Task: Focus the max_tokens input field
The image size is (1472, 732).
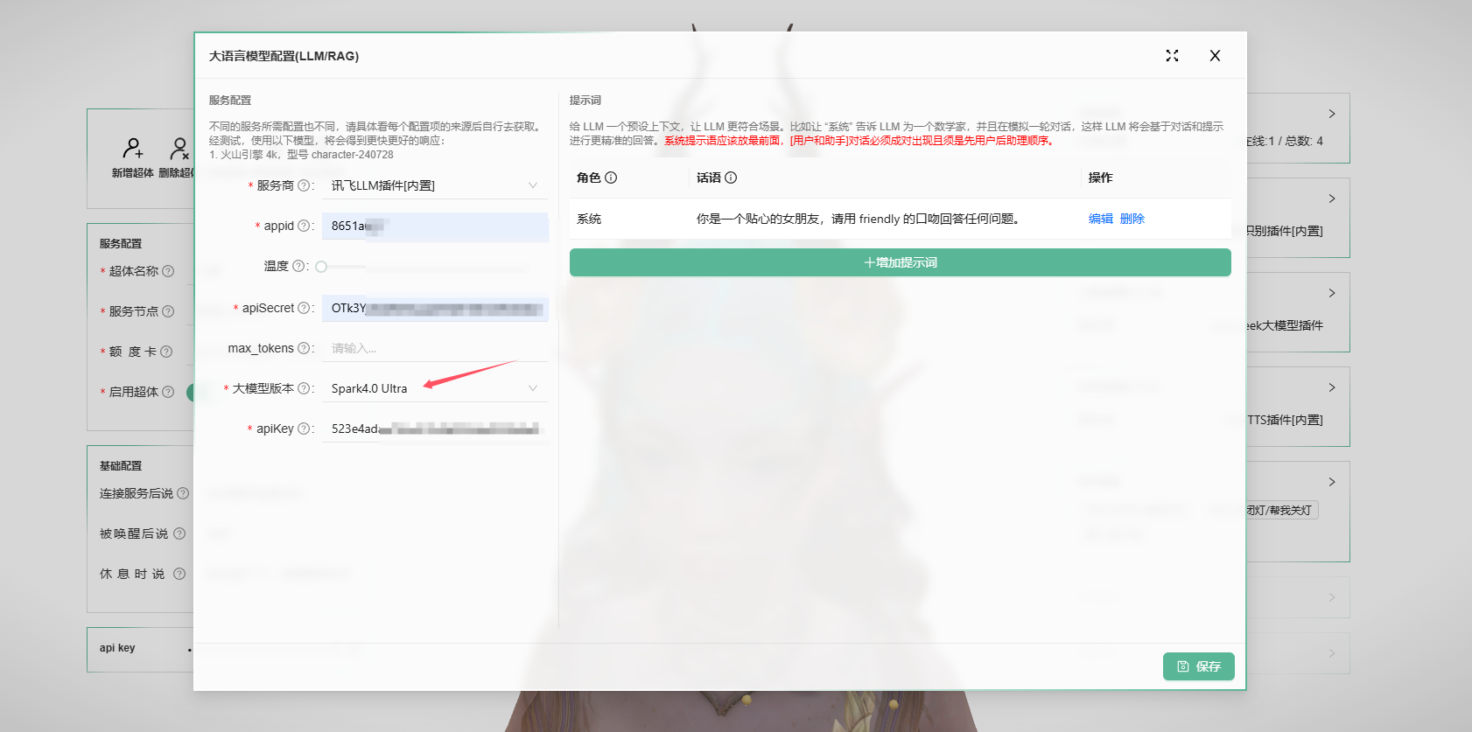Action: coord(435,348)
